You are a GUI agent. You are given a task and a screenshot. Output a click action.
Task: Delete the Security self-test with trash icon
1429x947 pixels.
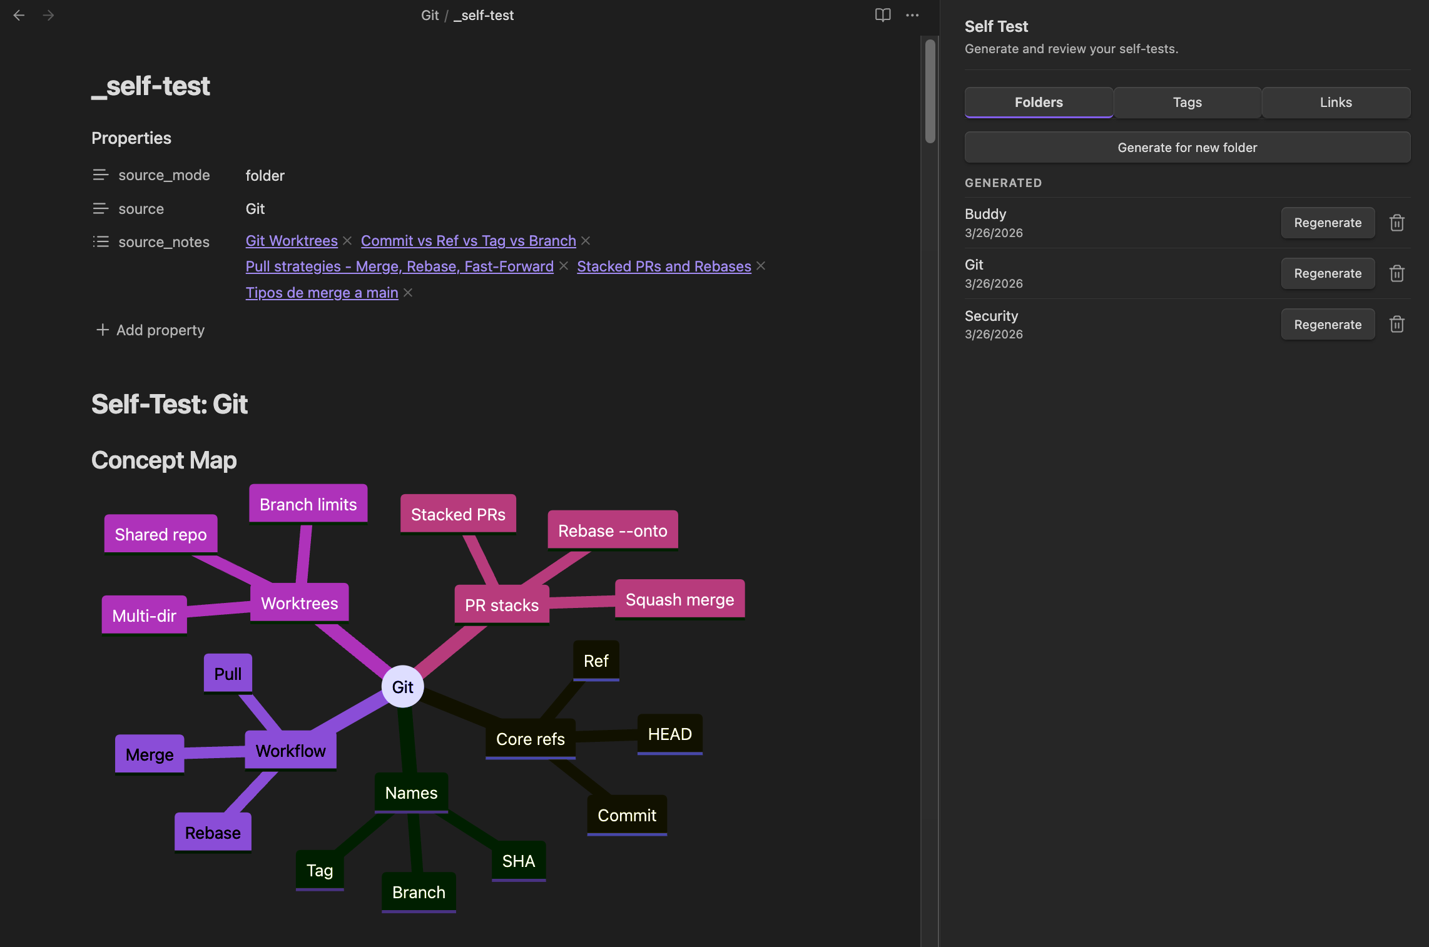click(x=1396, y=324)
